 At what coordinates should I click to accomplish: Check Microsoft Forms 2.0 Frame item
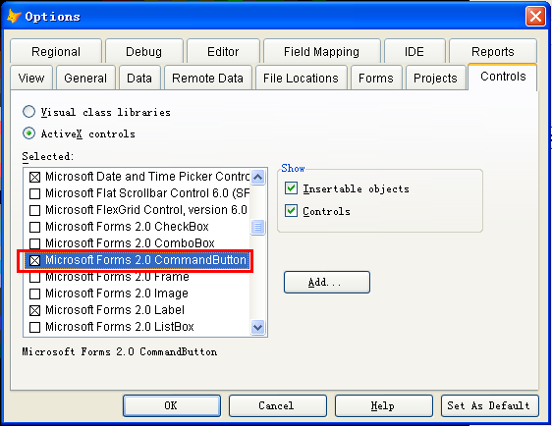(34, 277)
